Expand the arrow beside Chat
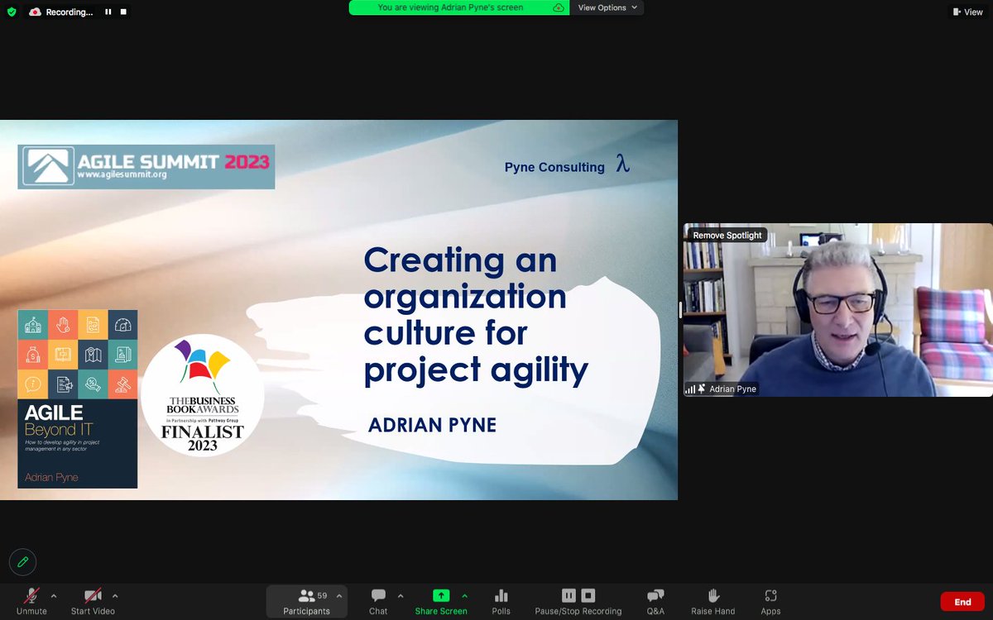993x620 pixels. (401, 595)
